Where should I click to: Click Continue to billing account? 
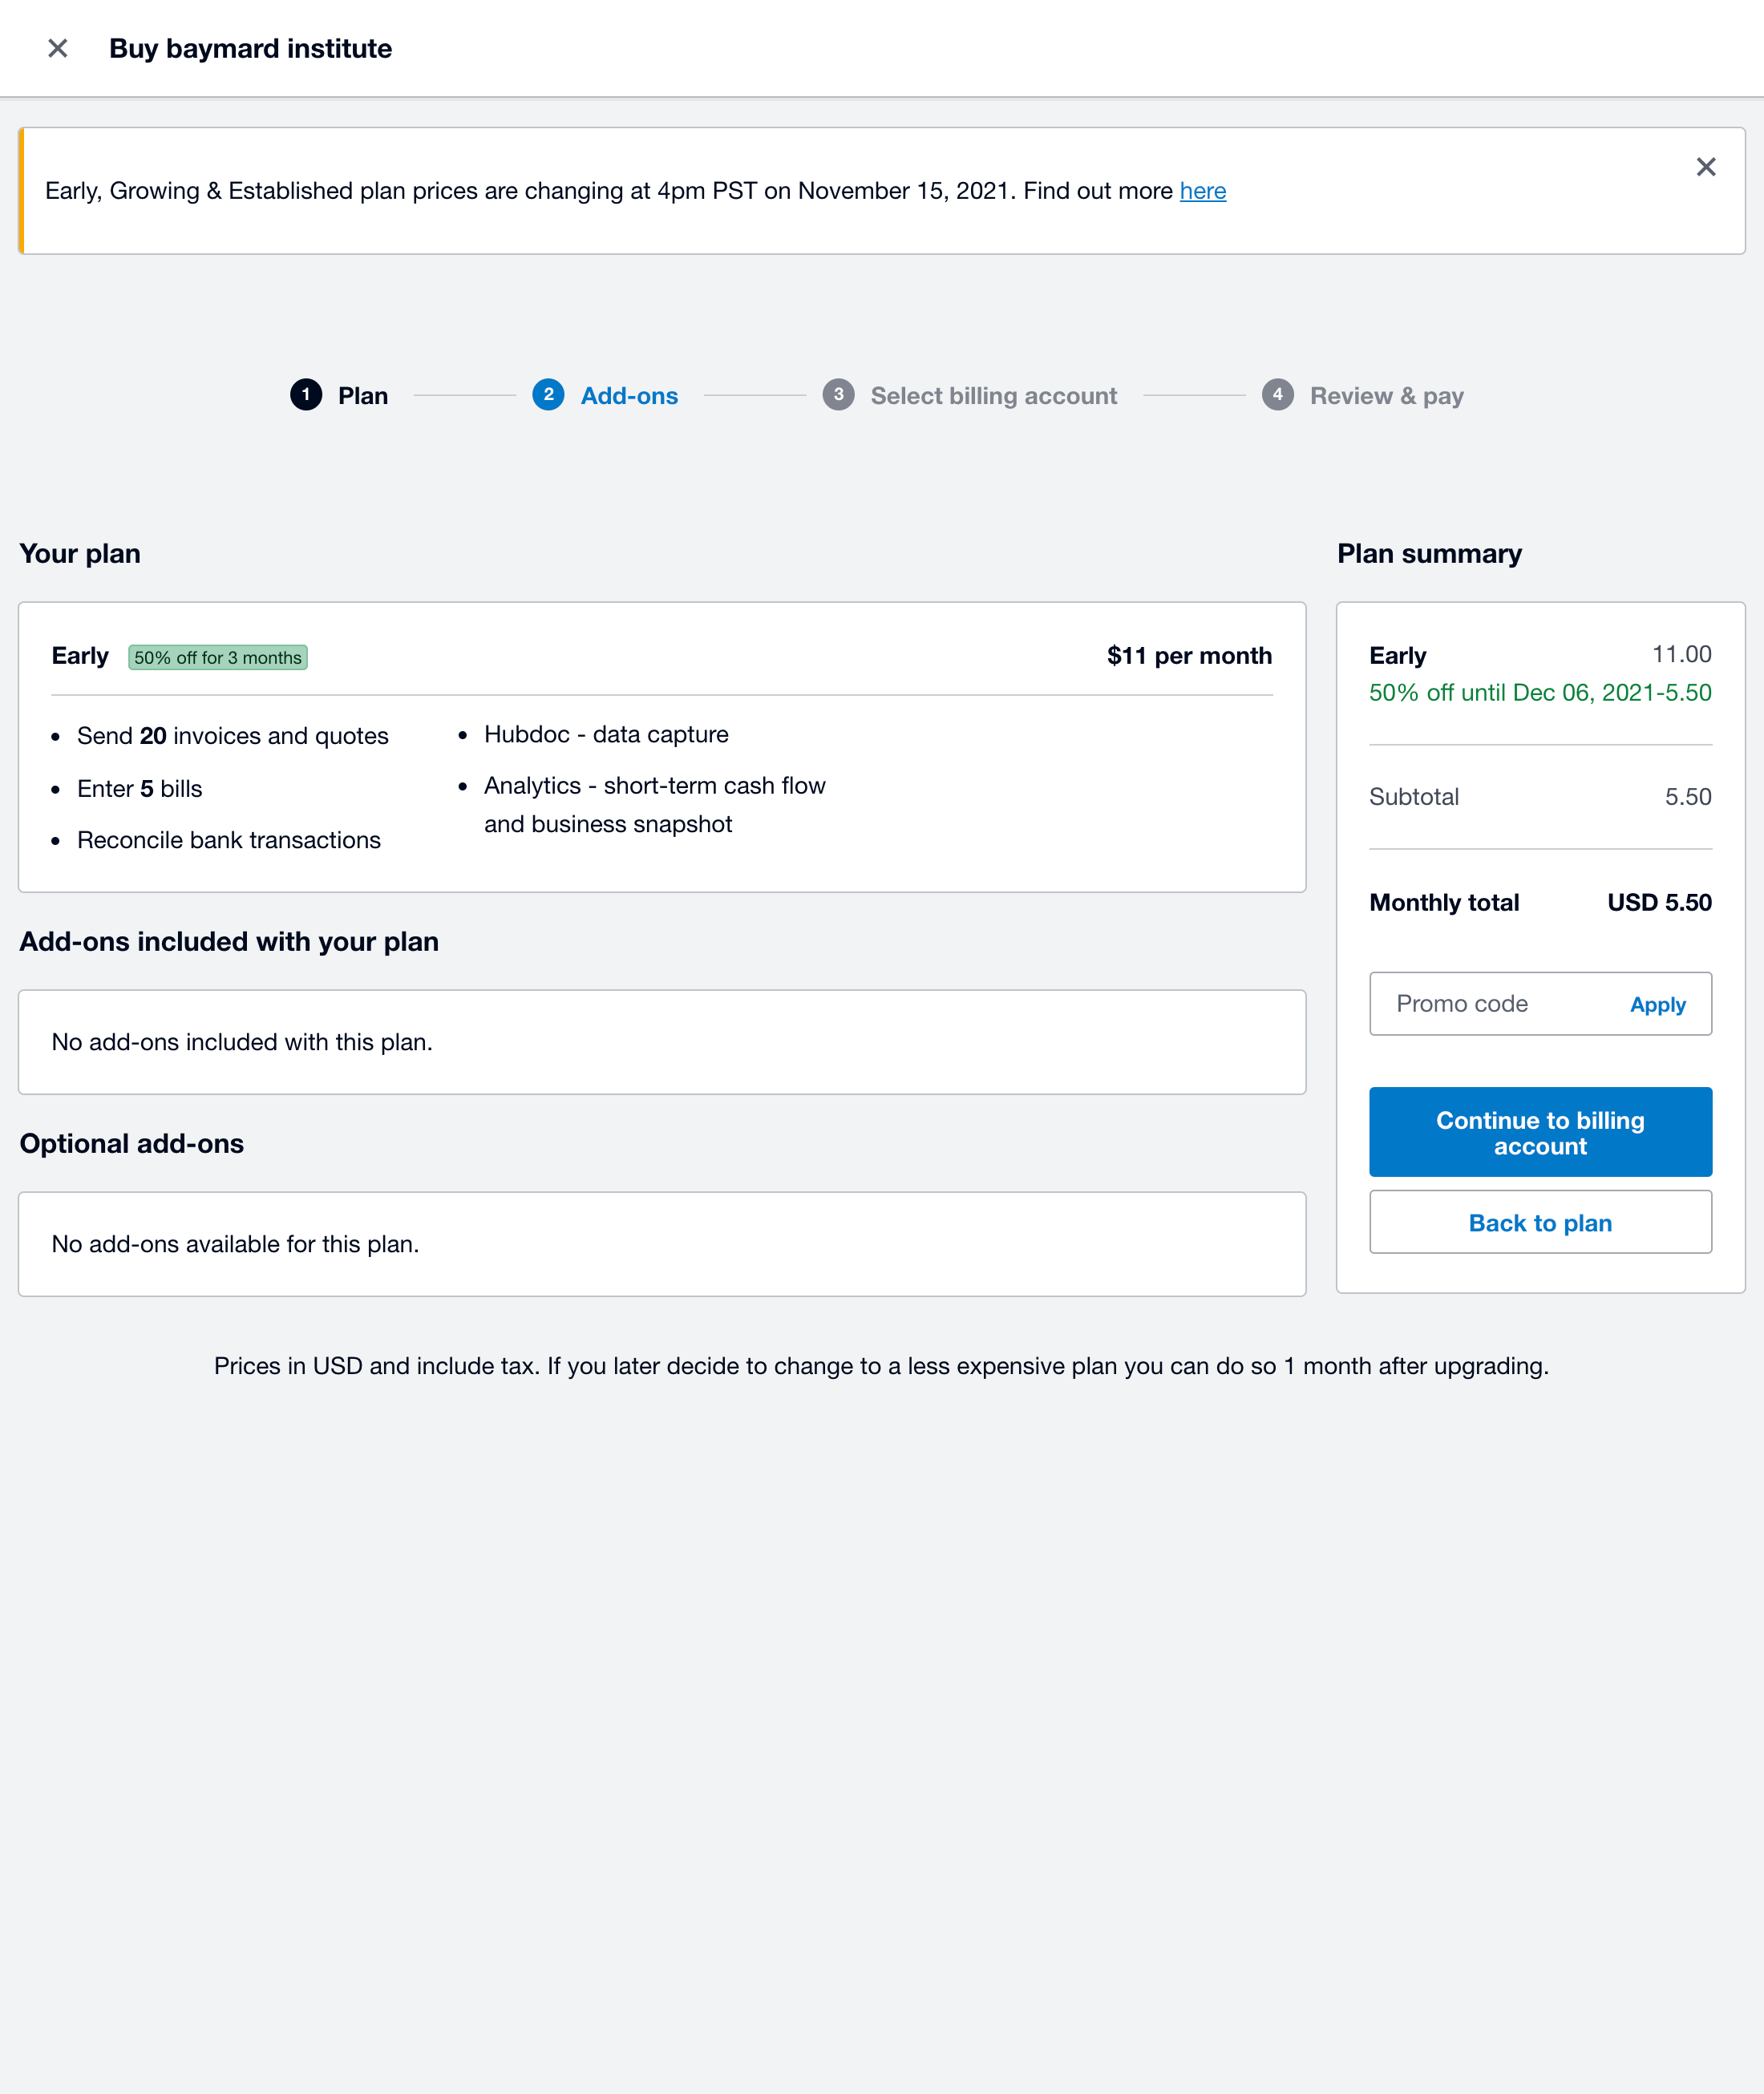tap(1540, 1132)
